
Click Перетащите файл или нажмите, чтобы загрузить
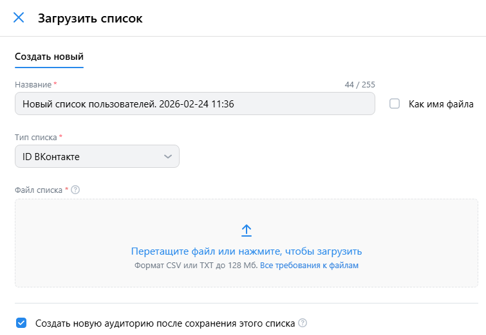click(247, 251)
